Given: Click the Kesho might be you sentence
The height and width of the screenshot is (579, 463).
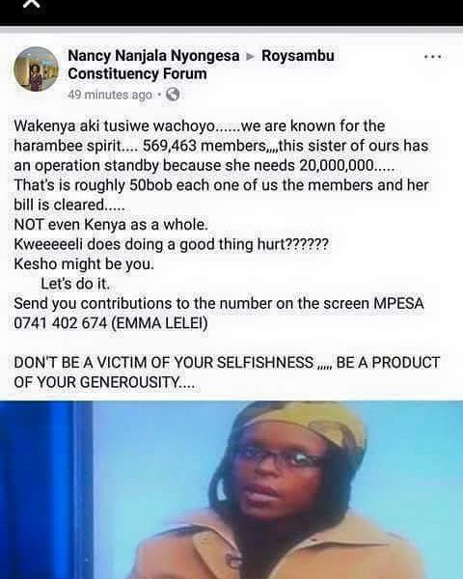Looking at the screenshot, I should [x=84, y=264].
